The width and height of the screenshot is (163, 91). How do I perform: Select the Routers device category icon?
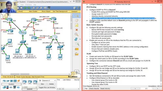pos(4,81)
